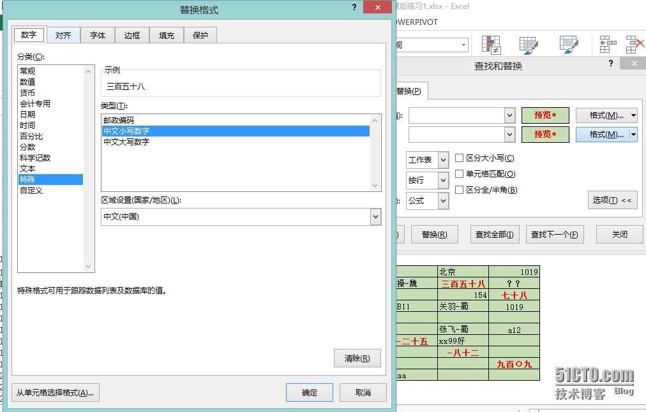Select 常规 in category list
646x412 pixels.
pos(50,71)
